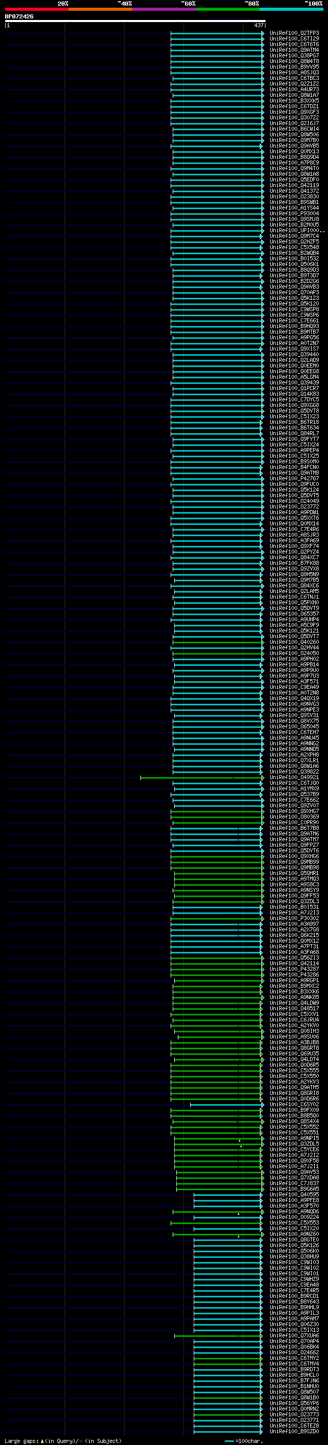328x1445 pixels.
Task: Click the cyan ~100% identity legend segment
Action: [x=291, y=9]
